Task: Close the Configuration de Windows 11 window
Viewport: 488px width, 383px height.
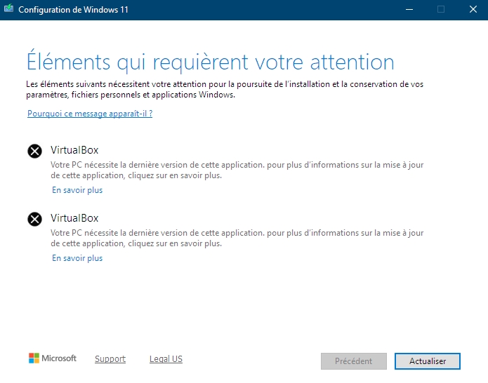Action: tap(473, 9)
